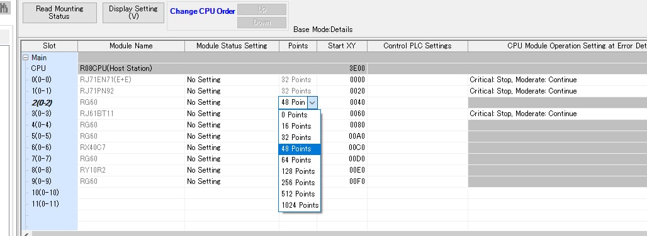Select slot 3(0-3)
This screenshot has height=236, width=647.
point(42,114)
